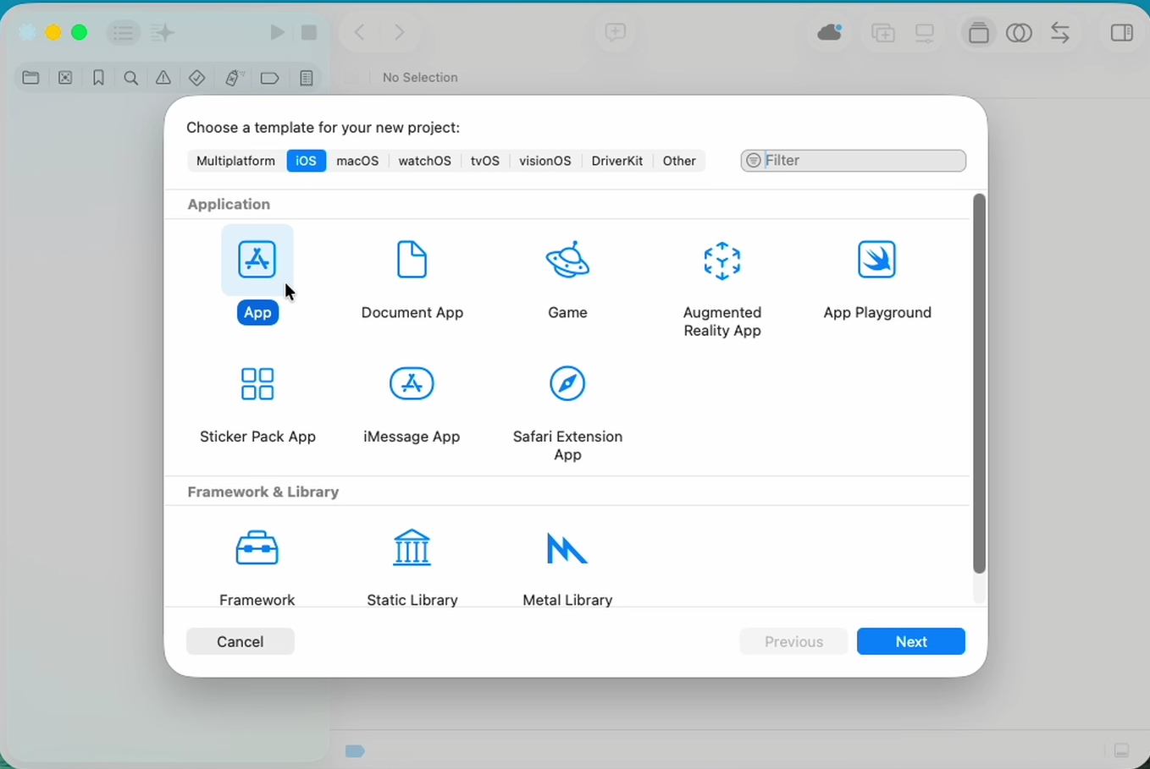Open the project navigator folder icon
The image size is (1150, 769).
click(31, 78)
